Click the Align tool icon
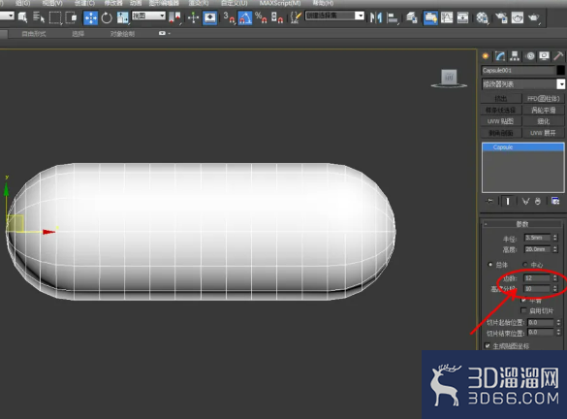 pyautogui.click(x=393, y=17)
